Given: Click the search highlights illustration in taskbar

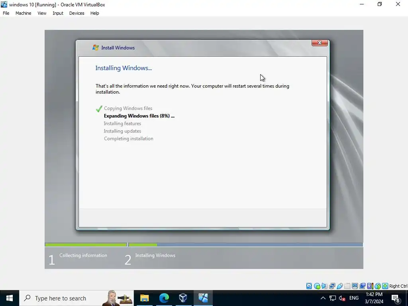Looking at the screenshot, I should 118,298.
